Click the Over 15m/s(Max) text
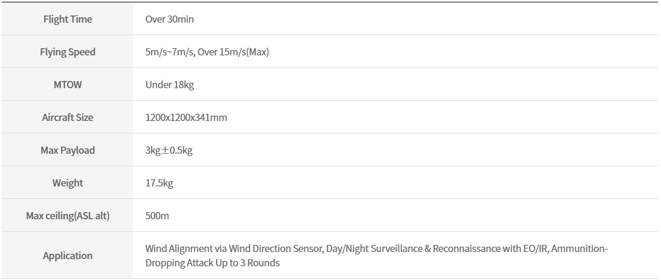 [233, 52]
